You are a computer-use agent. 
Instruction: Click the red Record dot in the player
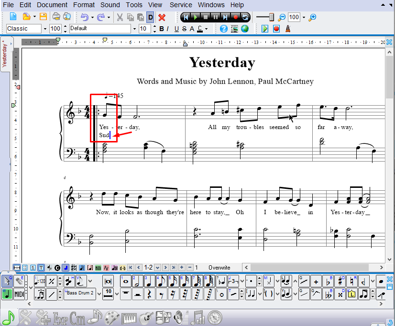click(x=236, y=17)
